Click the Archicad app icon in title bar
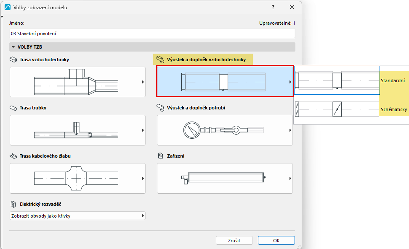Screen dimensions: 409x249 point(8,7)
